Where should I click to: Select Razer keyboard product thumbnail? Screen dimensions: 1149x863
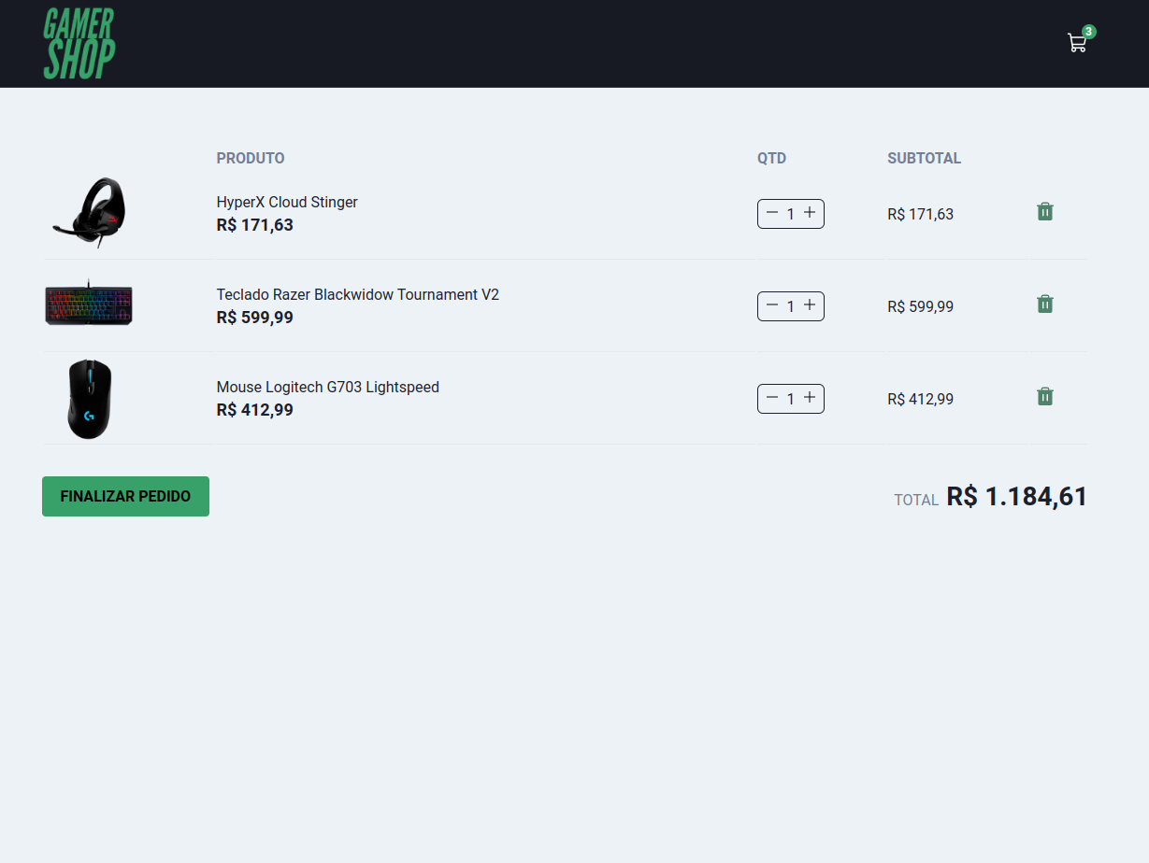click(x=89, y=304)
